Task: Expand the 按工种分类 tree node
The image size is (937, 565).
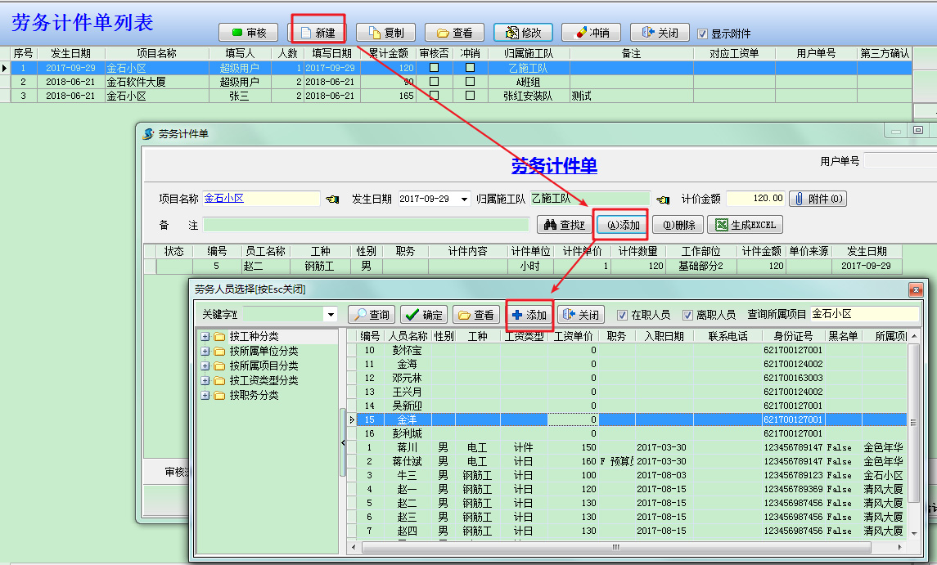Action: [x=205, y=336]
